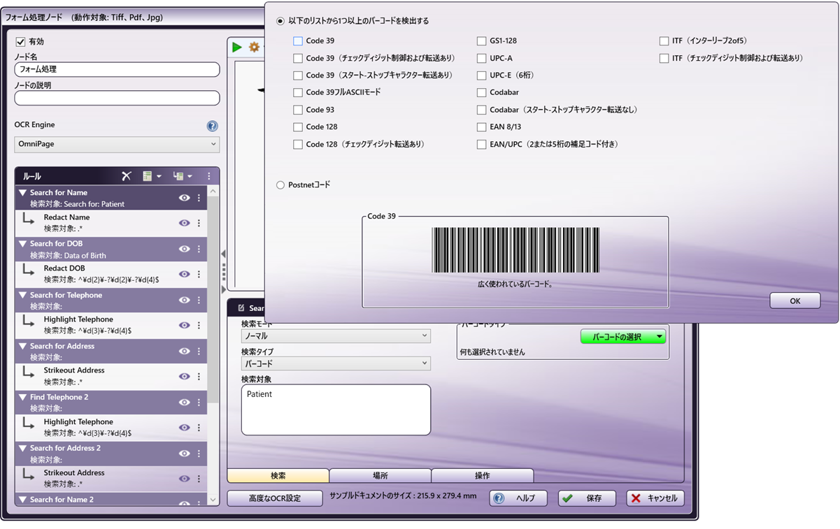Select the Postnetコード radio button
Image resolution: width=840 pixels, height=529 pixels.
[x=280, y=185]
